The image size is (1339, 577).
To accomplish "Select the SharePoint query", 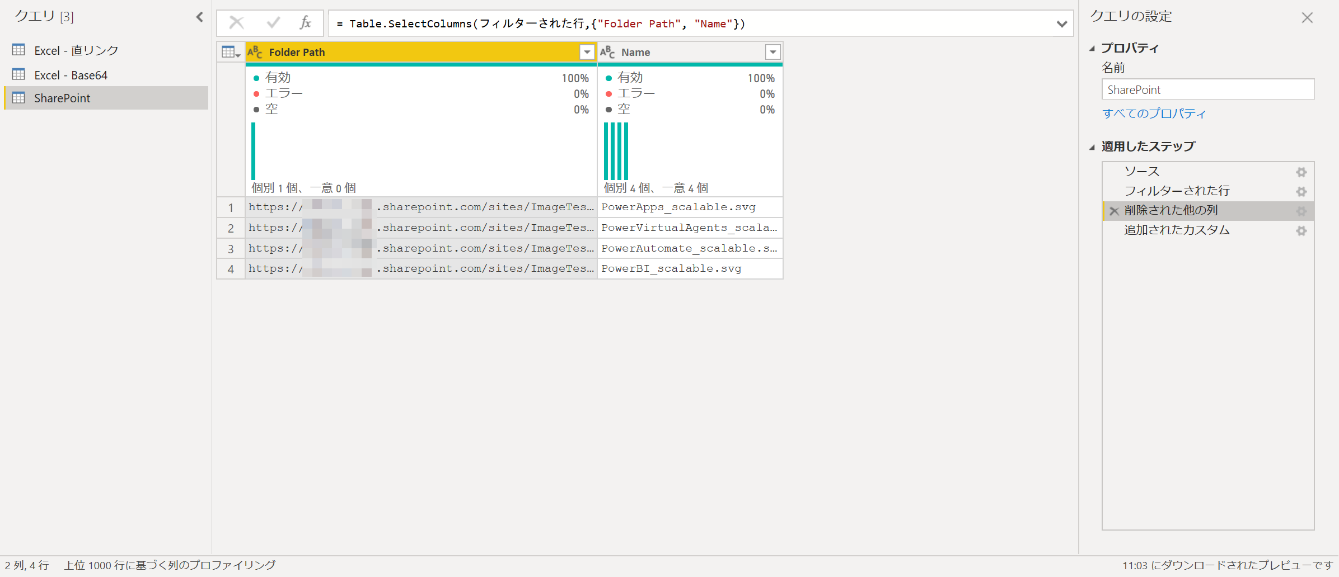I will [106, 98].
